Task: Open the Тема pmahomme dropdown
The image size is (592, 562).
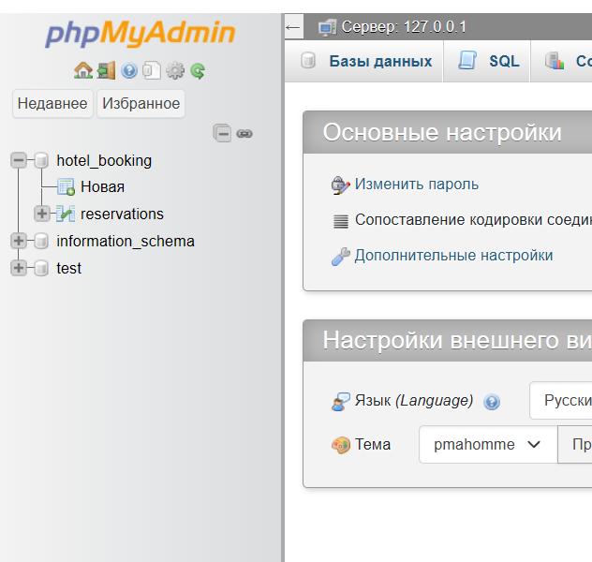Action: [488, 444]
